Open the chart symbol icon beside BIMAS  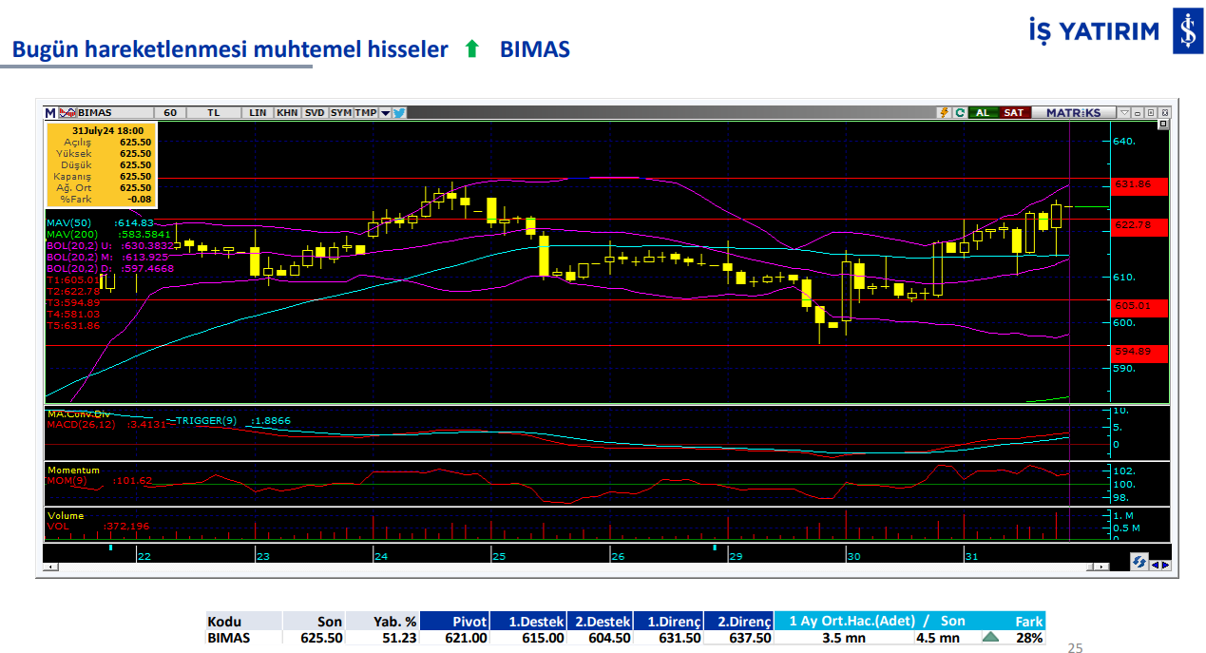click(67, 112)
